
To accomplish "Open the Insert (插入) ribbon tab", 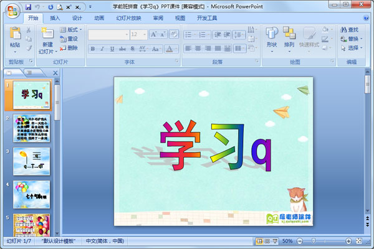I will 55,18.
